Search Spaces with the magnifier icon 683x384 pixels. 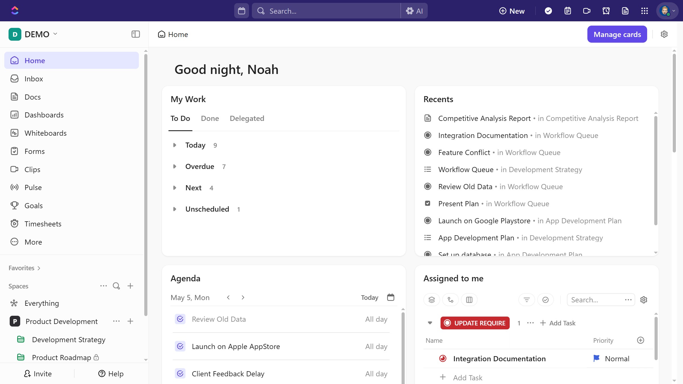[116, 286]
